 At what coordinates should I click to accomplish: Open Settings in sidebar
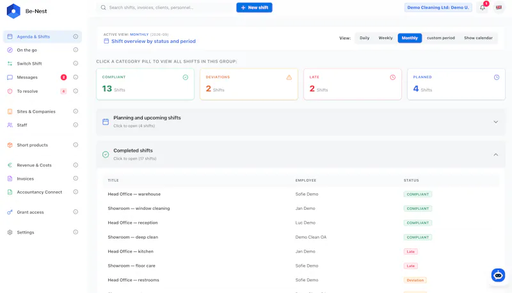(x=42, y=232)
